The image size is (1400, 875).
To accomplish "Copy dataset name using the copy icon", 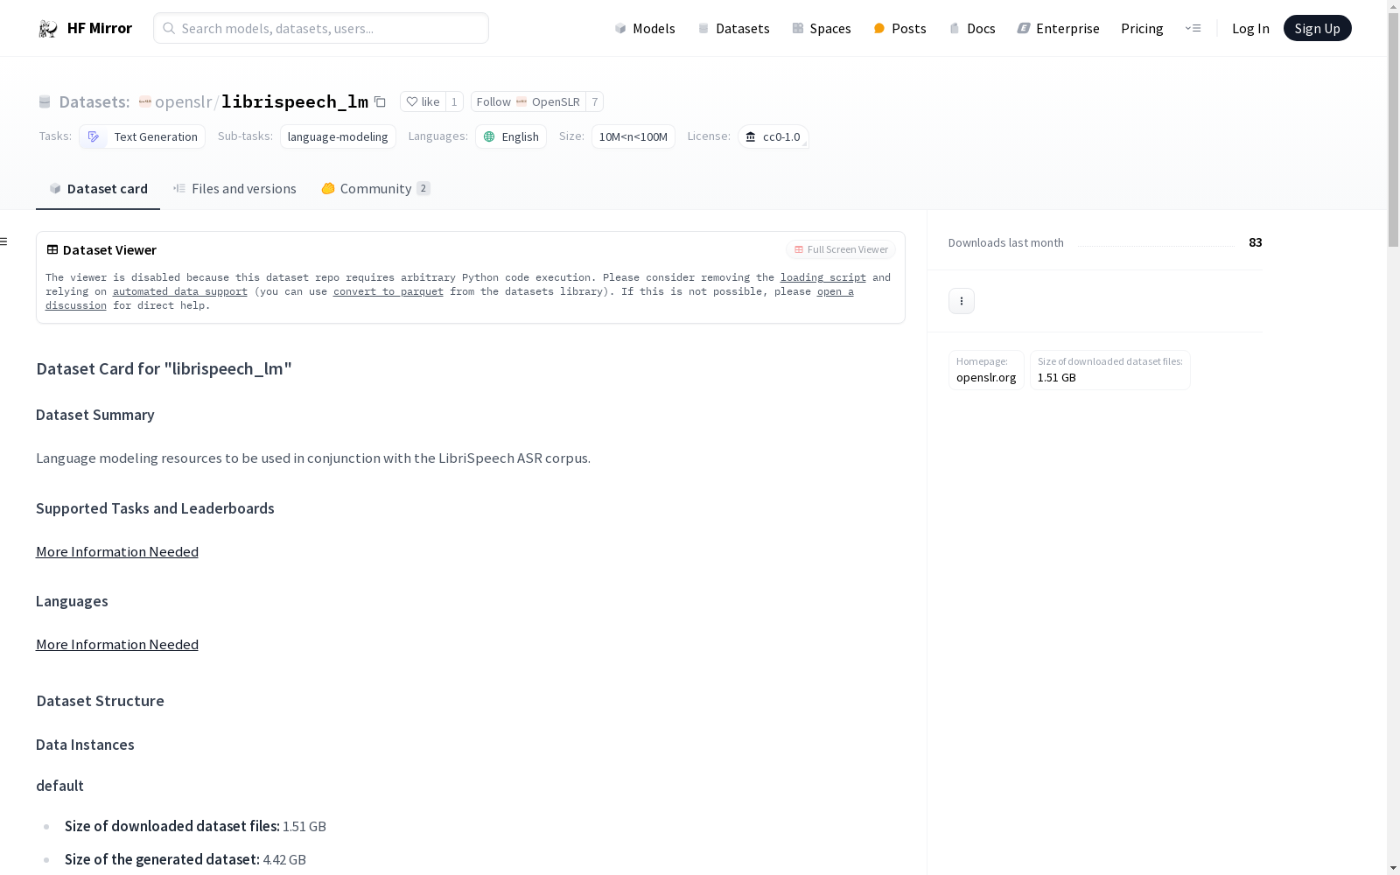I will [380, 101].
